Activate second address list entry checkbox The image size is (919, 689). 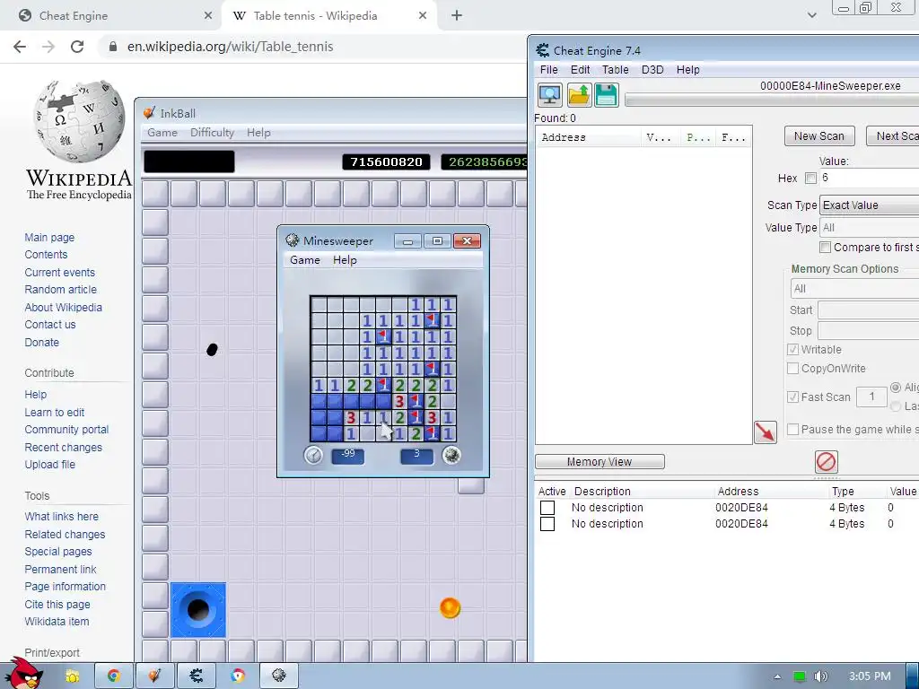pyautogui.click(x=547, y=524)
